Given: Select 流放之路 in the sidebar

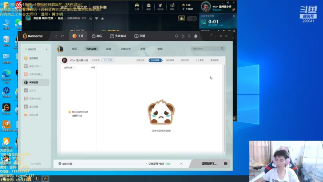Looking at the screenshot, I should tap(36, 115).
